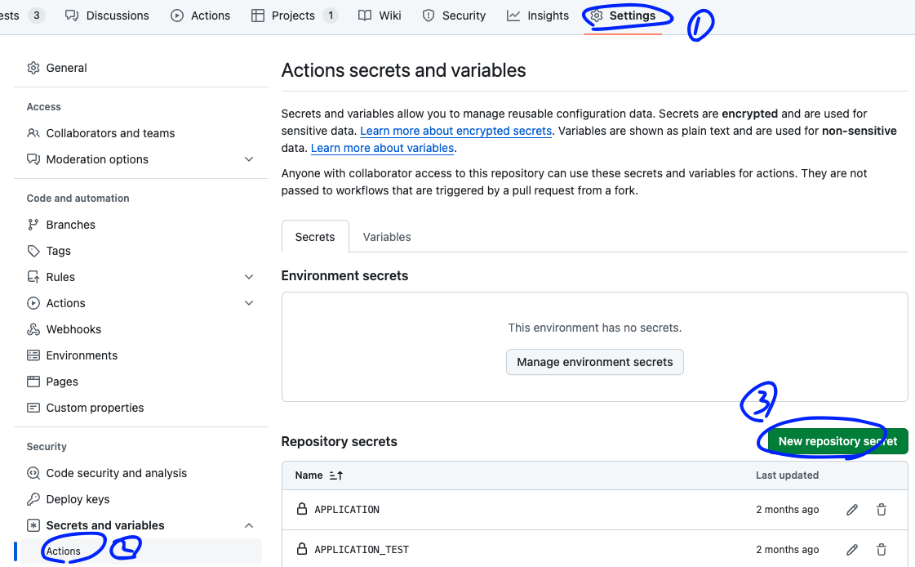915x567 pixels.
Task: Click Manage environment secrets button
Action: [594, 362]
